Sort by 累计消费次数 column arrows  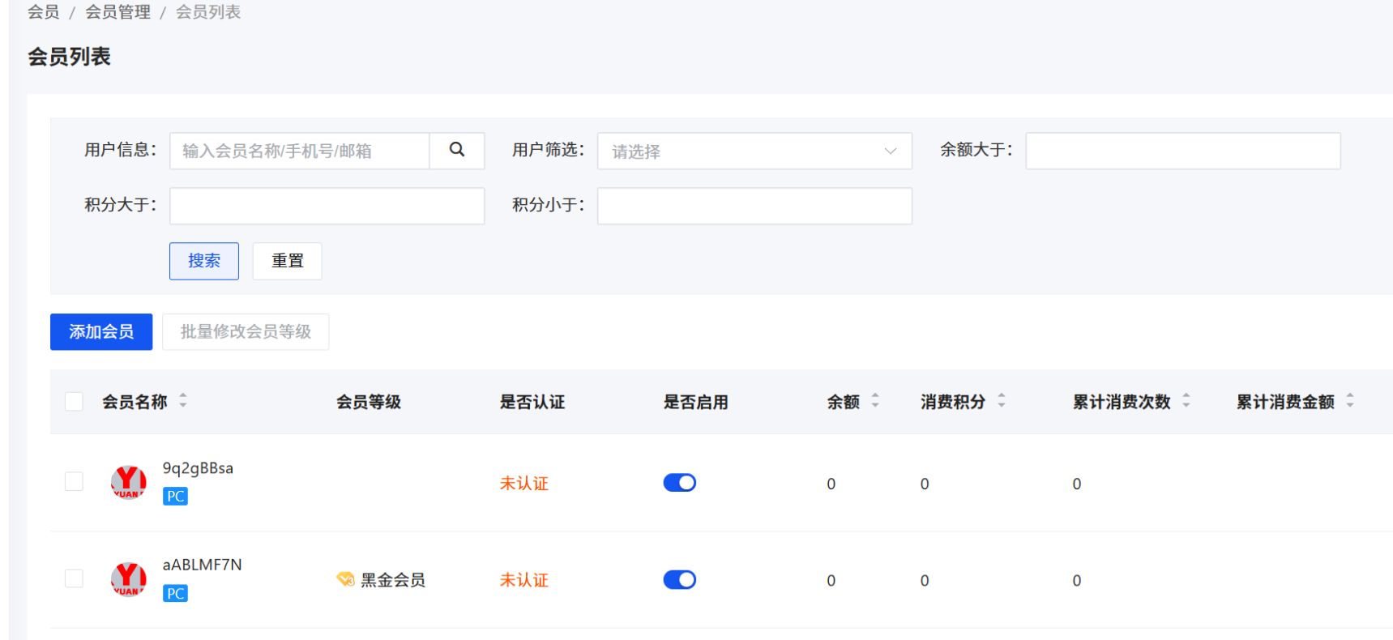coord(1186,400)
